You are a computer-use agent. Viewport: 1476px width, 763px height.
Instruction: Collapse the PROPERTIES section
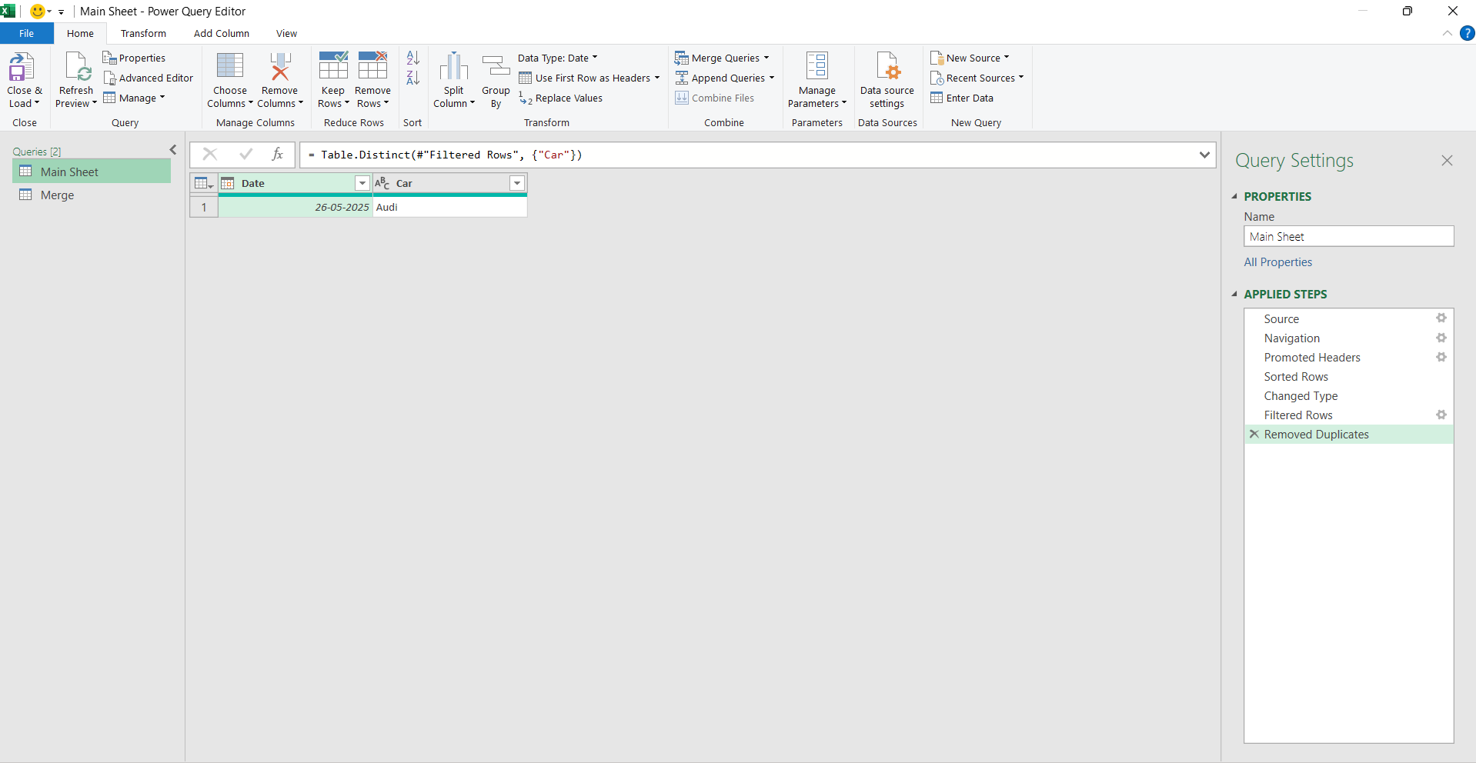click(1234, 196)
